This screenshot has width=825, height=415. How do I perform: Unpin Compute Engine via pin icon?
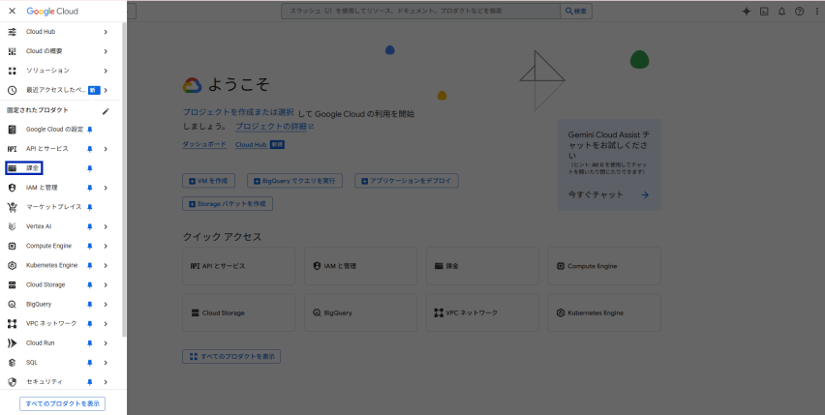click(89, 246)
